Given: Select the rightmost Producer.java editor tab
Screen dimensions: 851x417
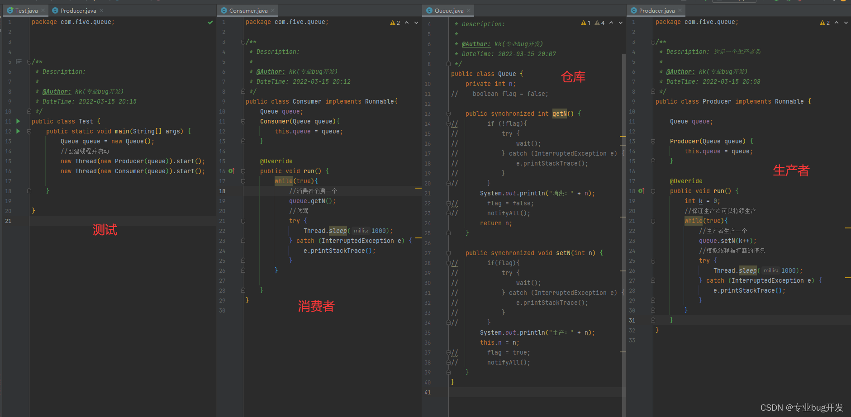Looking at the screenshot, I should tap(656, 10).
